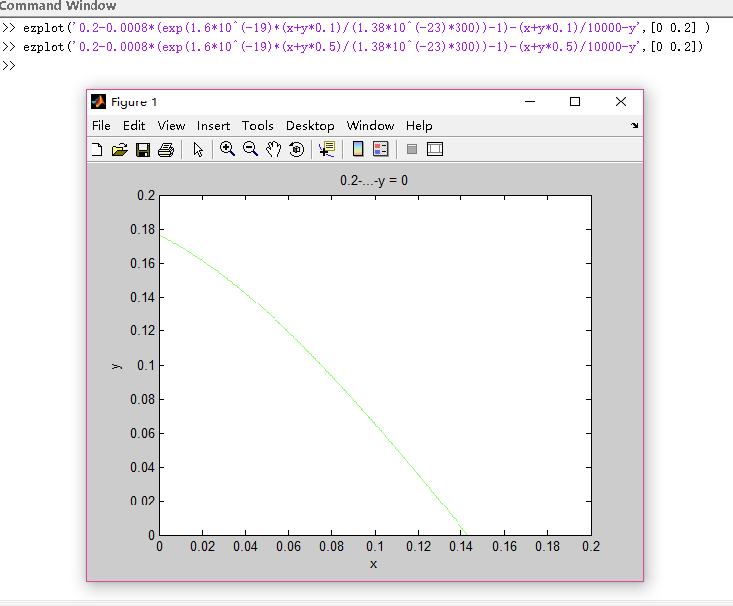This screenshot has width=733, height=606.
Task: Click the Hide Plot Tools icon
Action: tap(411, 149)
